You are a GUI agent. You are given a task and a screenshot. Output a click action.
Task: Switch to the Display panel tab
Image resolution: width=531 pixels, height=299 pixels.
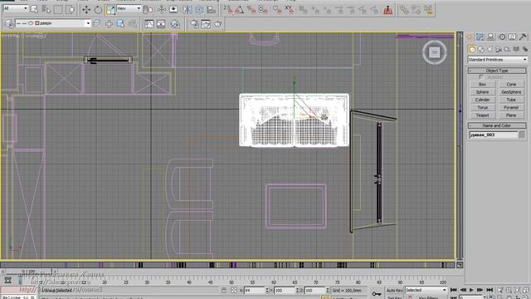point(513,37)
